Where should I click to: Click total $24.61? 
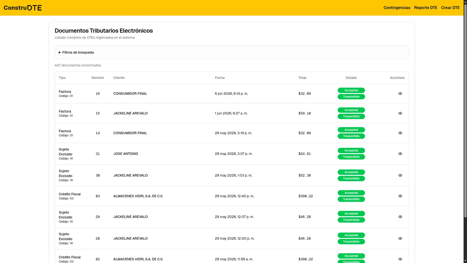(x=304, y=154)
